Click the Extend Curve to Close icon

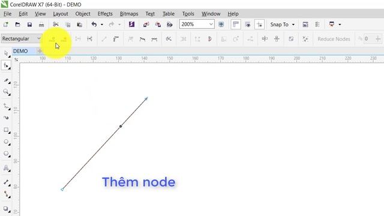(197, 39)
